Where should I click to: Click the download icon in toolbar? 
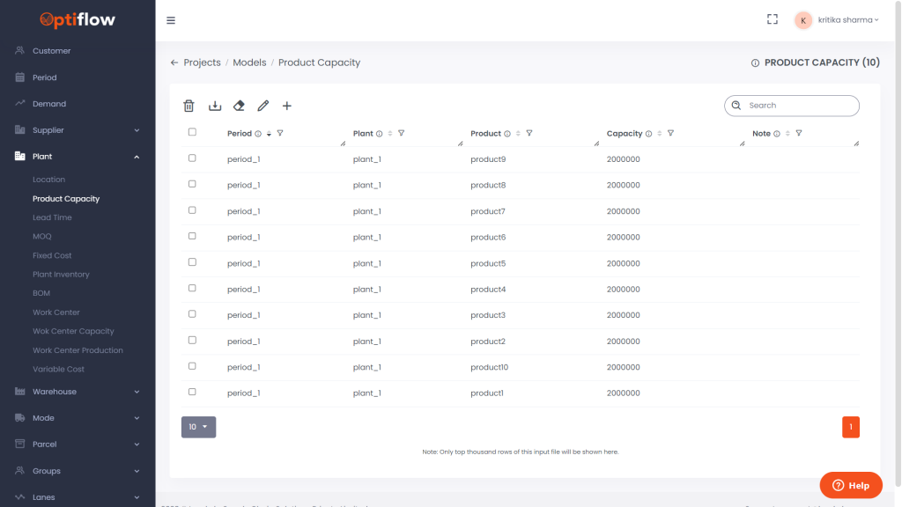point(214,106)
